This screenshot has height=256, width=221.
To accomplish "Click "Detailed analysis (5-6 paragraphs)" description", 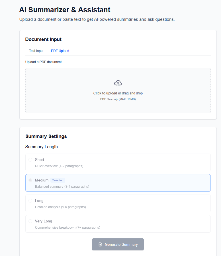I will pos(60,207).
